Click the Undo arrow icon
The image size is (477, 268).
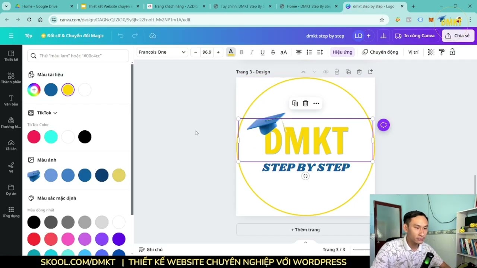click(120, 36)
